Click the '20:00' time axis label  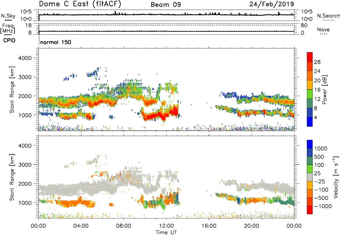(x=252, y=226)
